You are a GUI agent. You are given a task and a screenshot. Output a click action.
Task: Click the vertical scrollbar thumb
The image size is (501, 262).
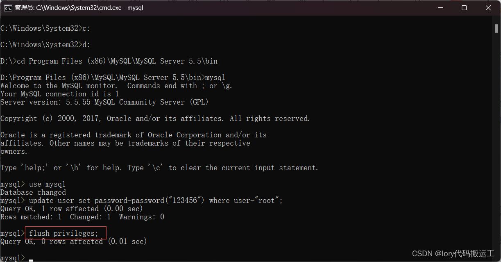point(496,28)
